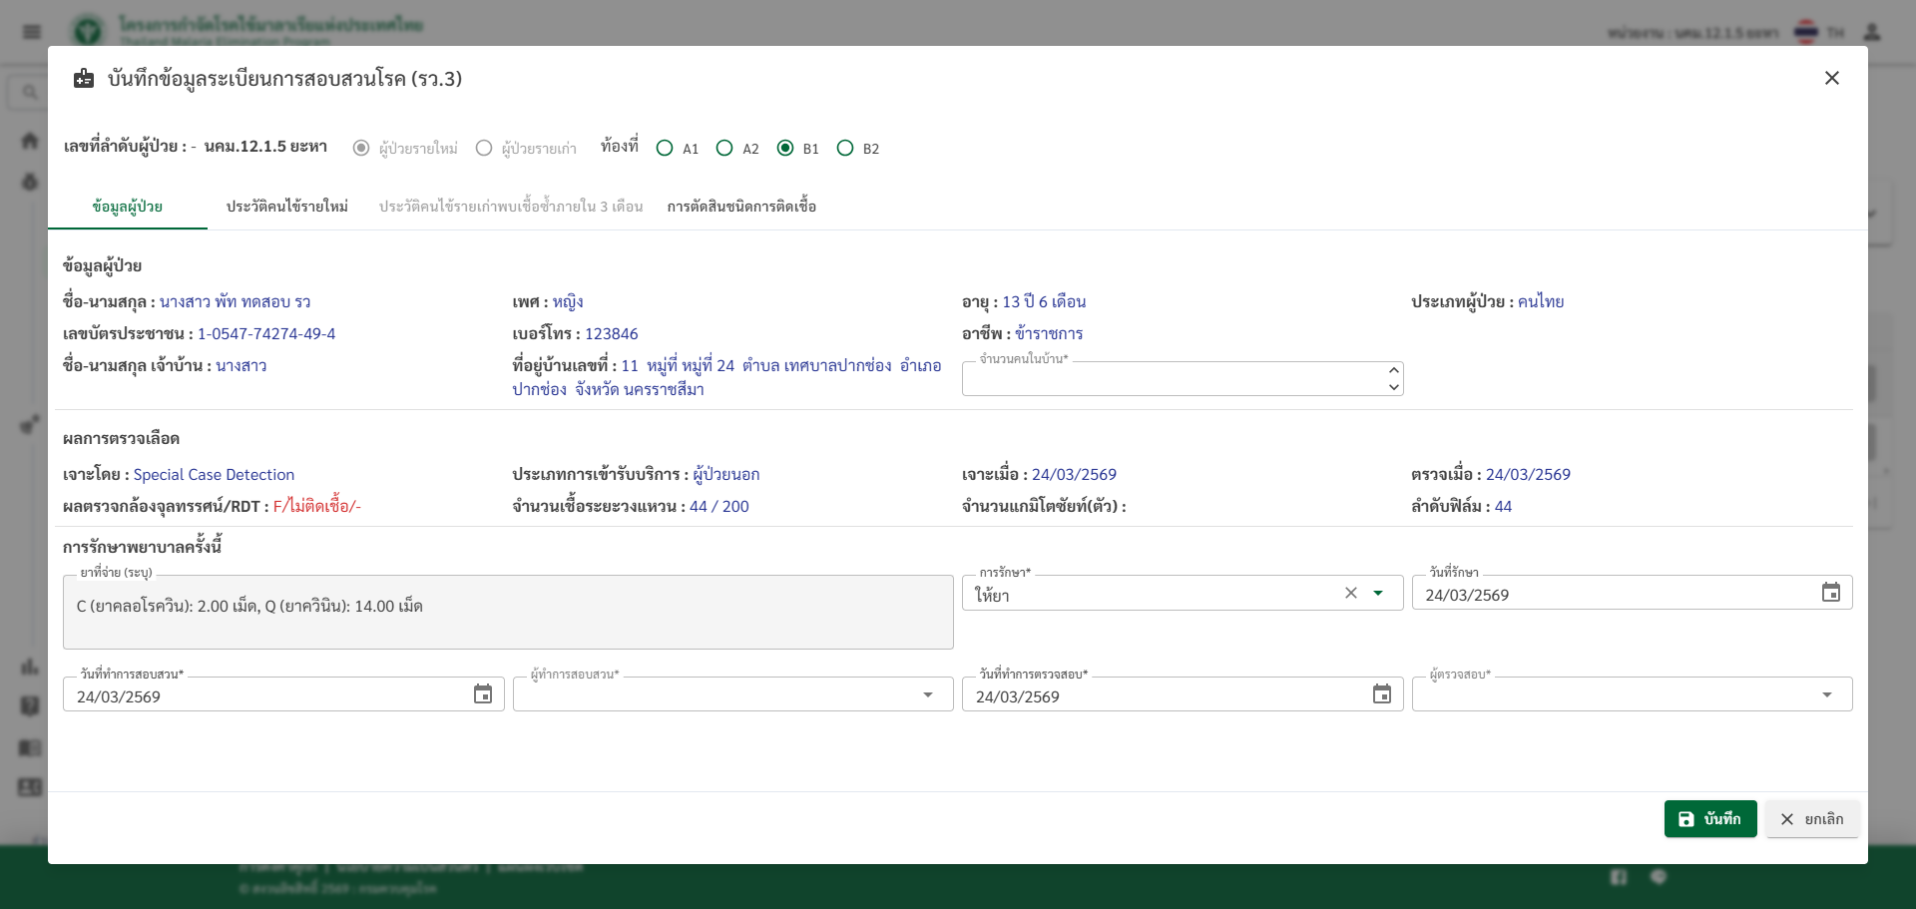The image size is (1916, 909).
Task: Clear the การรักษา selection with X icon
Action: [x=1350, y=593]
